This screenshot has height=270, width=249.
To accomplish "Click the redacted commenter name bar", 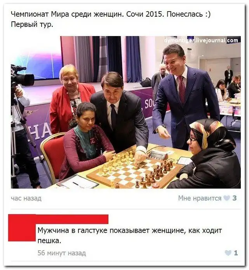I will pyautogui.click(x=72, y=219).
